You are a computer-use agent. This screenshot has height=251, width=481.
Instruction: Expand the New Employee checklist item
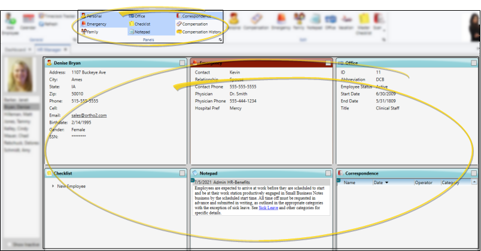(53, 186)
